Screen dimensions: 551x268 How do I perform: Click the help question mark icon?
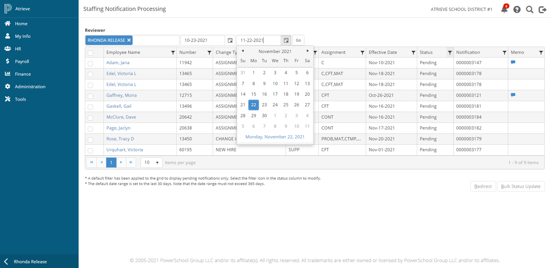coord(517,10)
